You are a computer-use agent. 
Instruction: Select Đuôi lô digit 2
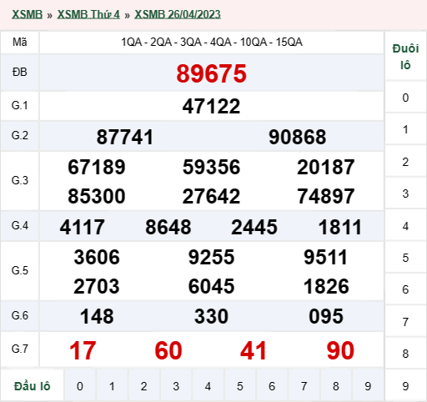tap(405, 162)
